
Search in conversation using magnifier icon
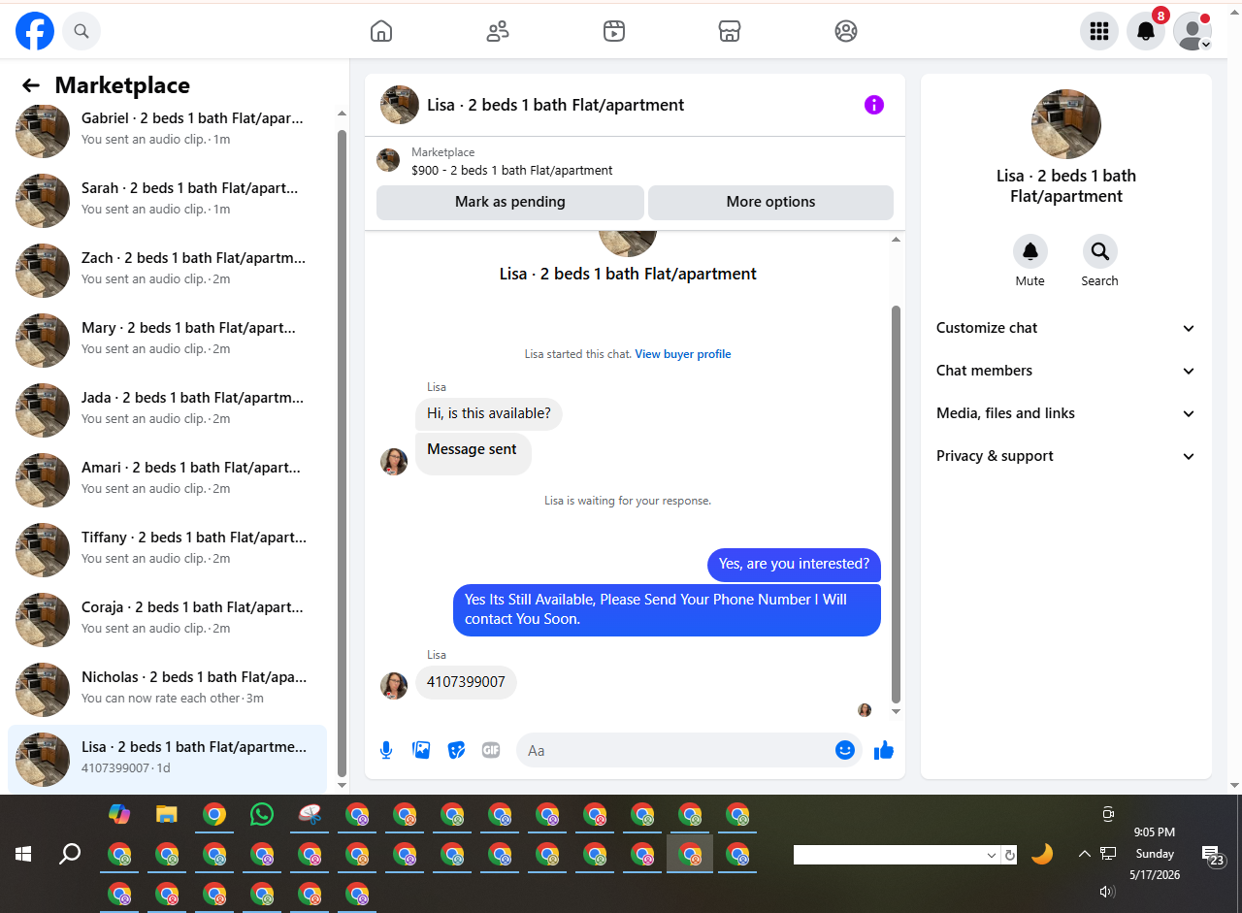coord(1100,252)
